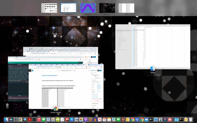Open Siri from the Dock
The width and height of the screenshot is (197, 123).
coord(11,119)
